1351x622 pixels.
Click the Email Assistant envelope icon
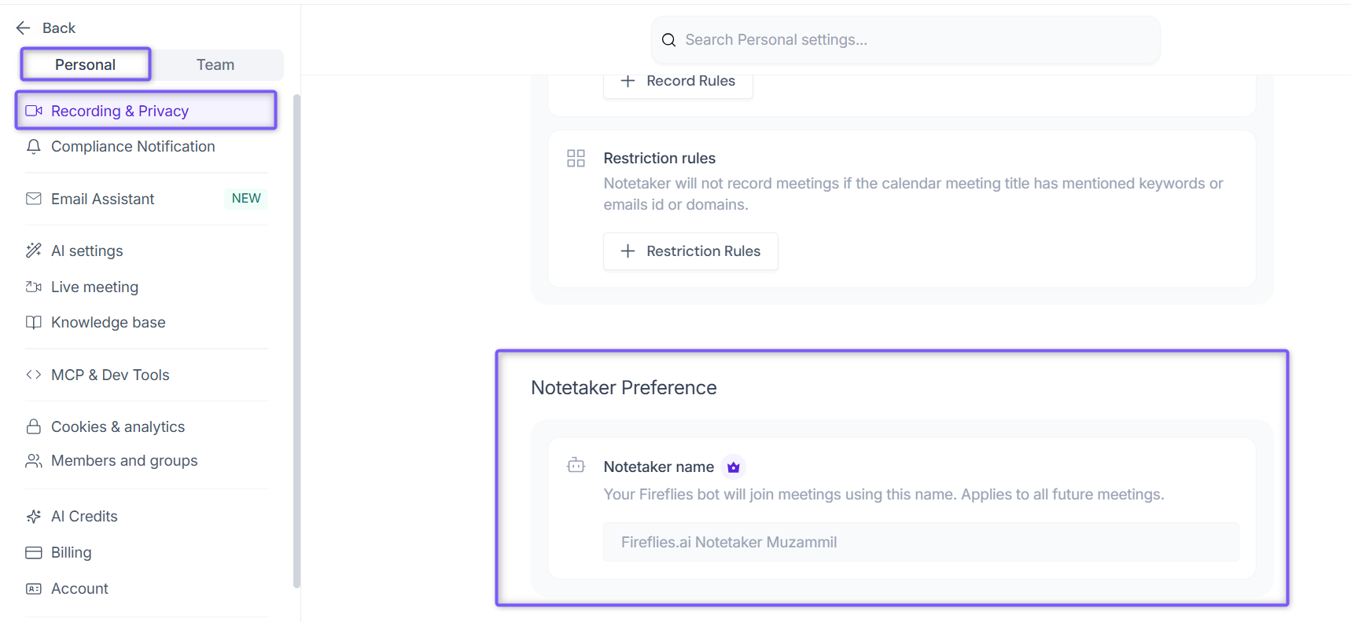pos(34,199)
